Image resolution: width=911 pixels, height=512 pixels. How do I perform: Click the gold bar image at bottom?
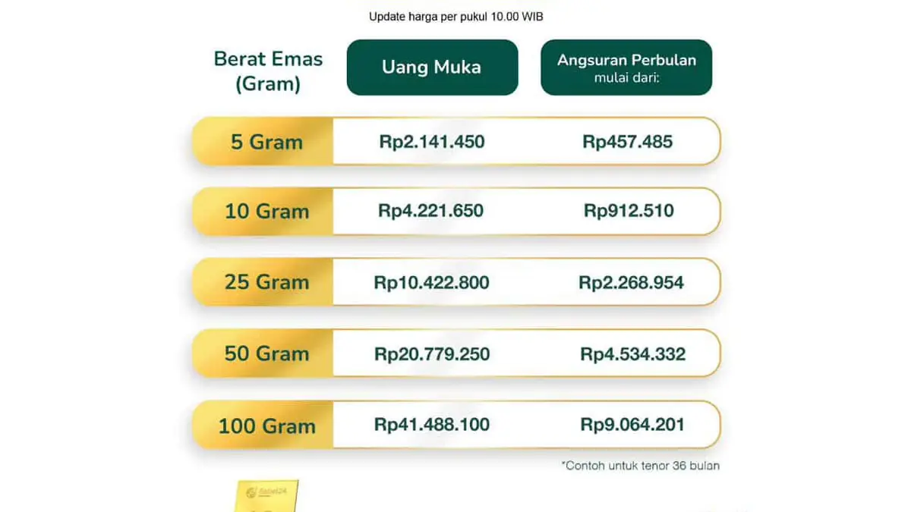(x=266, y=496)
